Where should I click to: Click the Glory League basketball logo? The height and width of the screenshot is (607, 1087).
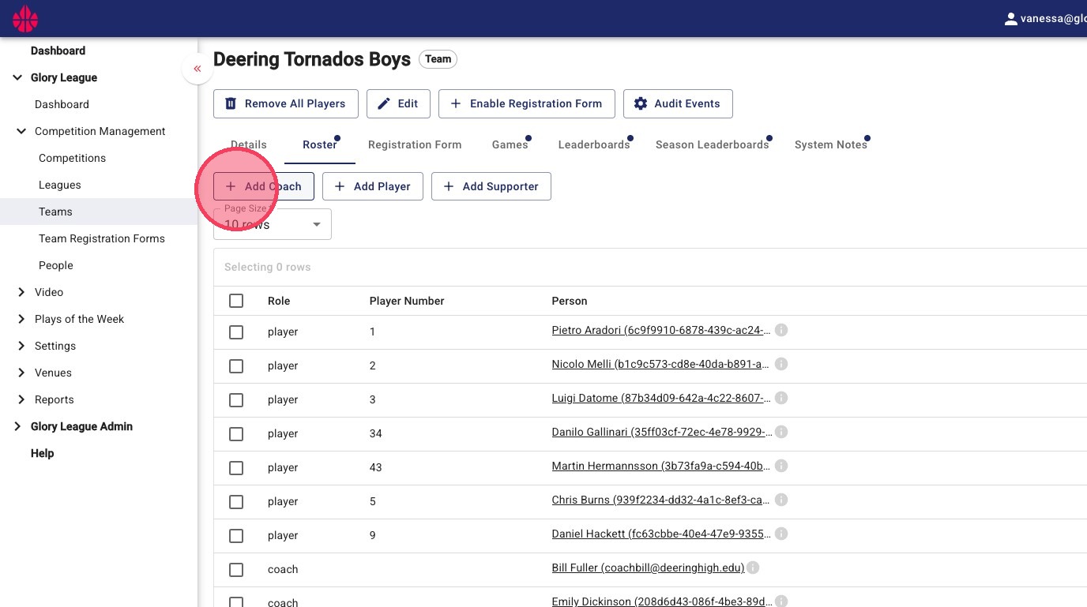click(25, 19)
